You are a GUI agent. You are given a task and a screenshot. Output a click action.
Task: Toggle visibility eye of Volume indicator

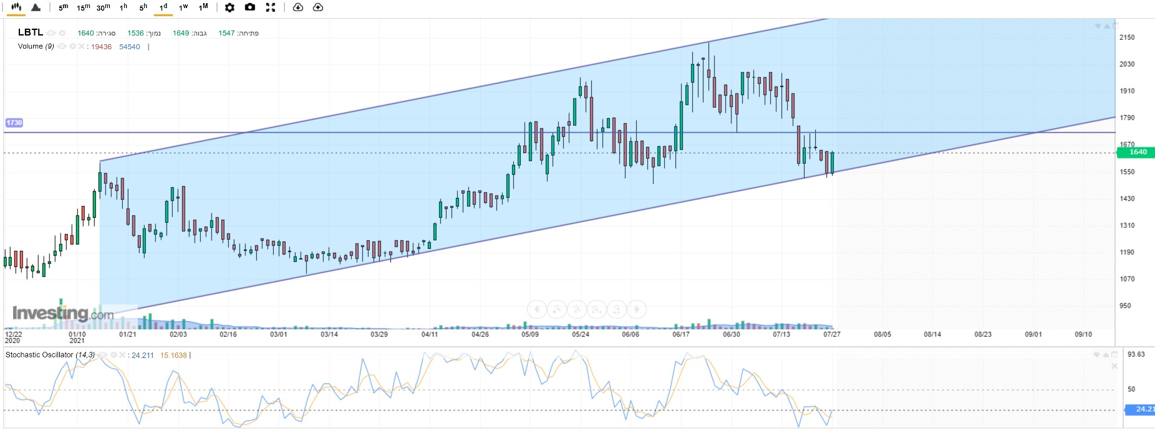(62, 47)
